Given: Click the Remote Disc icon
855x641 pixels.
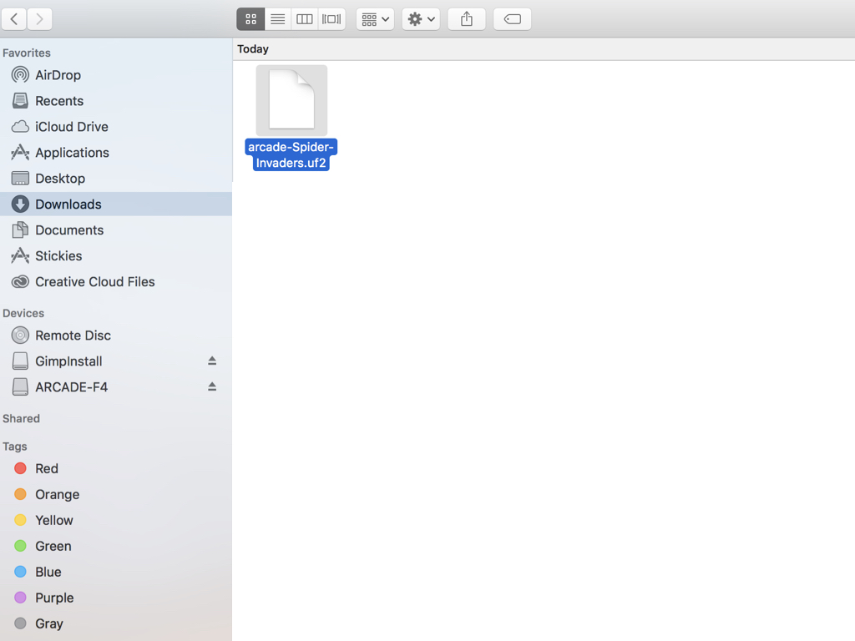Looking at the screenshot, I should [x=20, y=336].
